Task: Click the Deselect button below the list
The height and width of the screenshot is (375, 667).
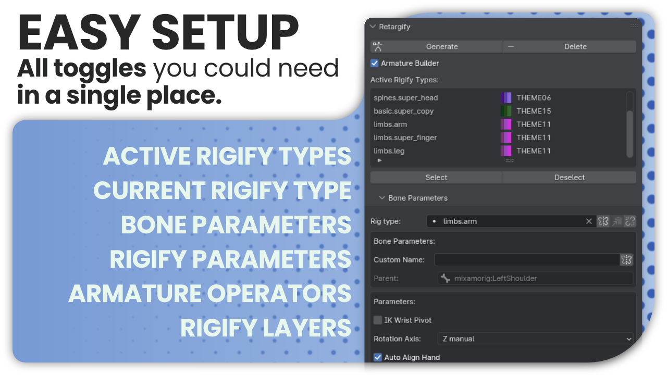Action: tap(569, 177)
